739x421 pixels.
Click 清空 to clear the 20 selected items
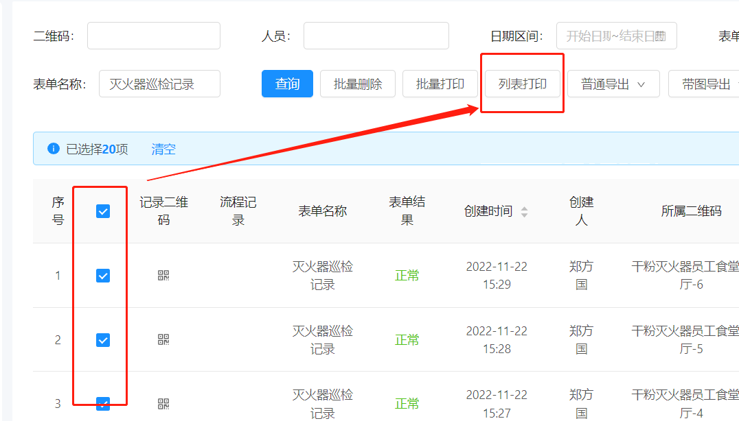pos(163,148)
